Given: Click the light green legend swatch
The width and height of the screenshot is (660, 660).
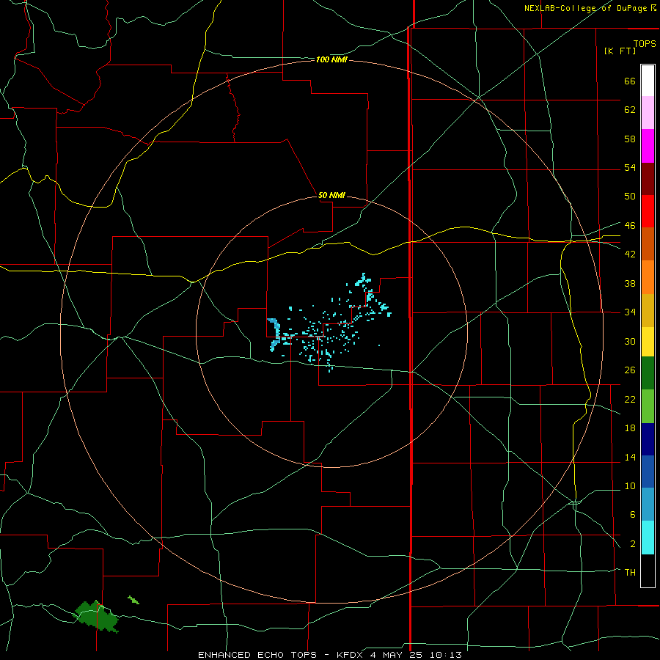Looking at the screenshot, I should (648, 406).
